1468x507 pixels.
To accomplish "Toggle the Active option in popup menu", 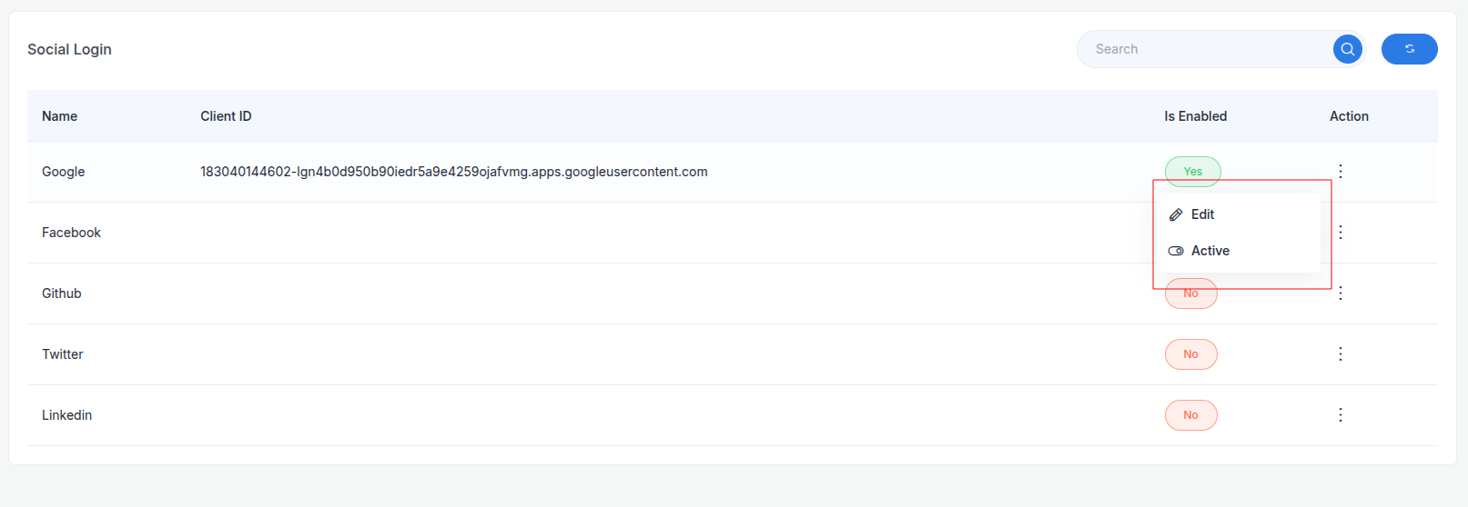I will coord(1210,251).
